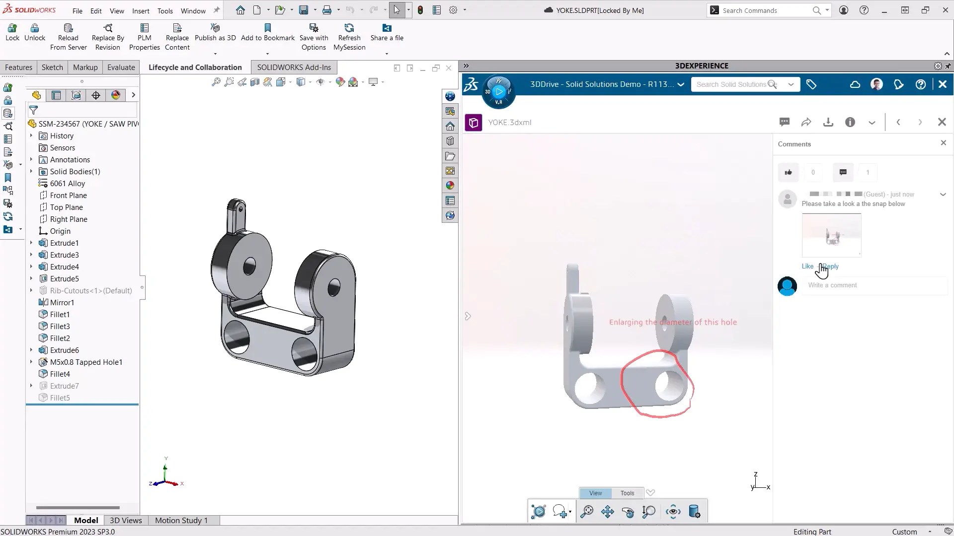Click the thumbs up like button
The image size is (954, 536).
[788, 173]
